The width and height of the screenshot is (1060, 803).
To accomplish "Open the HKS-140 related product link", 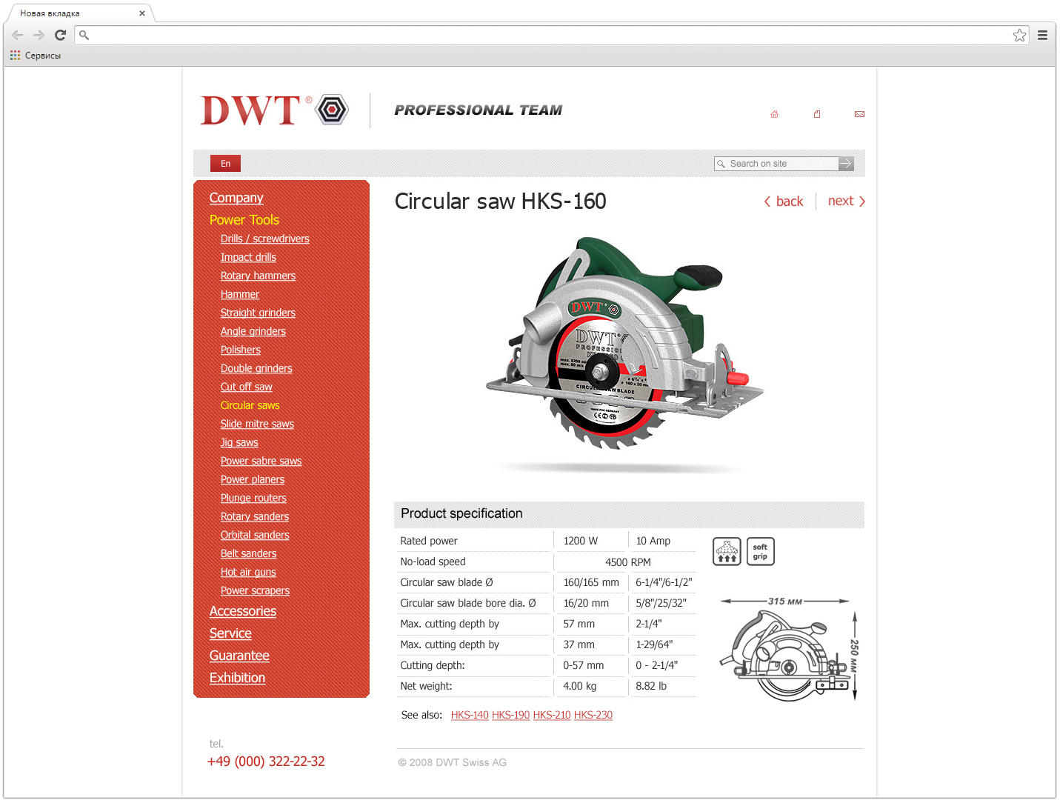I will tap(470, 715).
